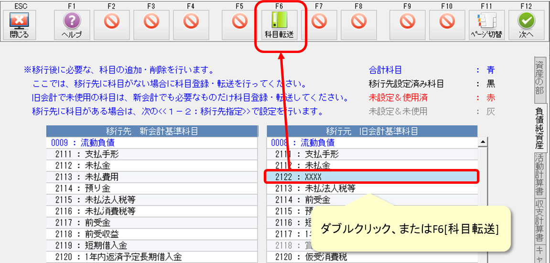
Task: Click the 閉じる (close) ESC icon
Action: [x=19, y=25]
